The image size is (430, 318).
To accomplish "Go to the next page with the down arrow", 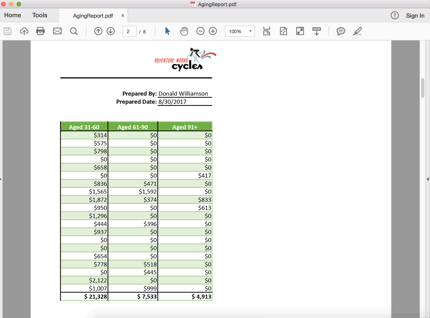I will (x=111, y=31).
